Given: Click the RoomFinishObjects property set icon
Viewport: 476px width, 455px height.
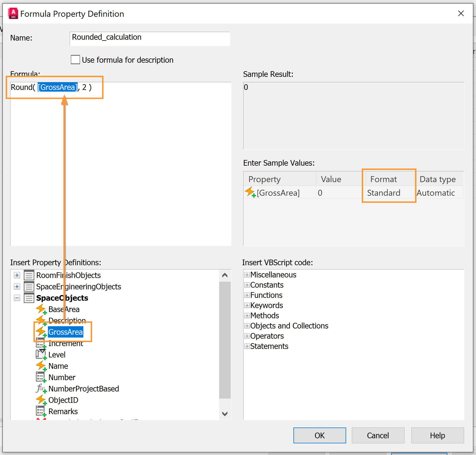Looking at the screenshot, I should click(x=29, y=275).
